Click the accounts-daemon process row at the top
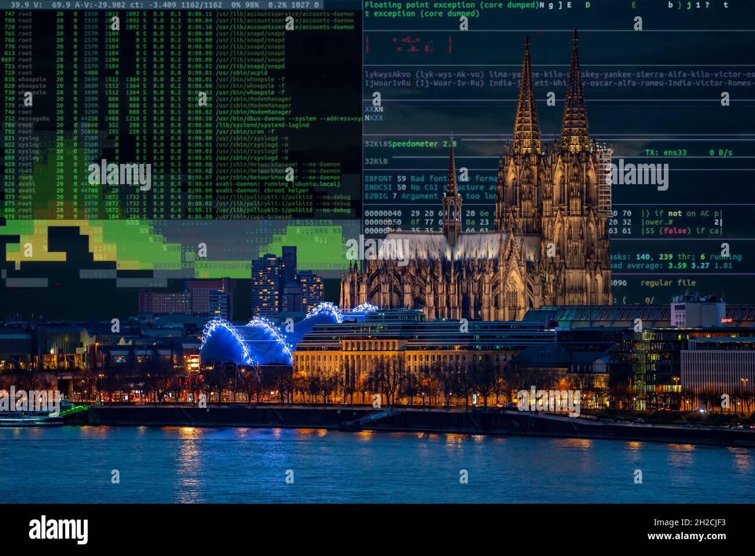This screenshot has height=556, width=755. coord(179,13)
